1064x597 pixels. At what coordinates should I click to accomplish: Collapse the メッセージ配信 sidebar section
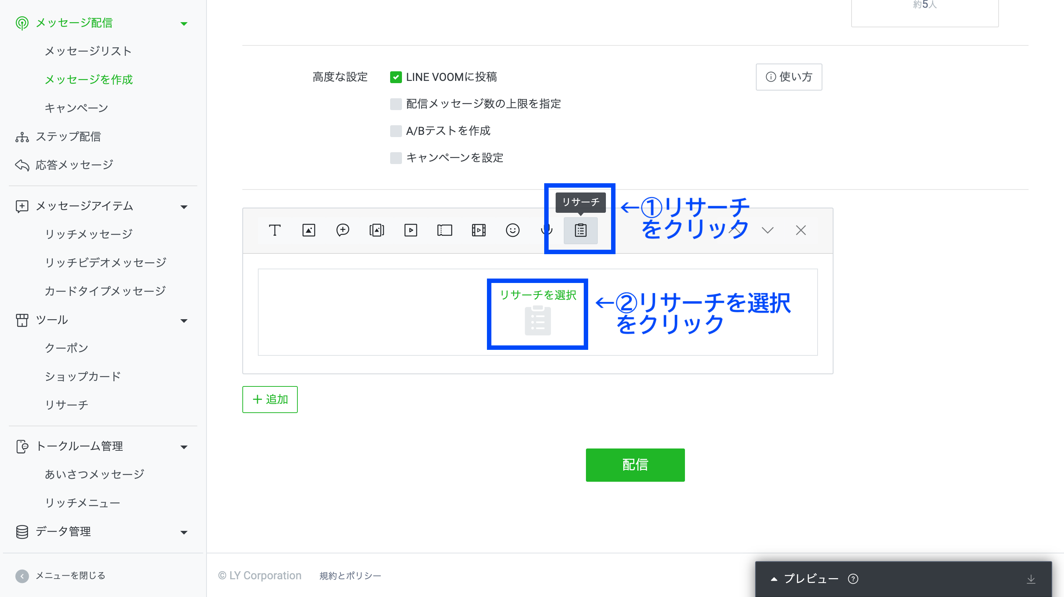(184, 24)
